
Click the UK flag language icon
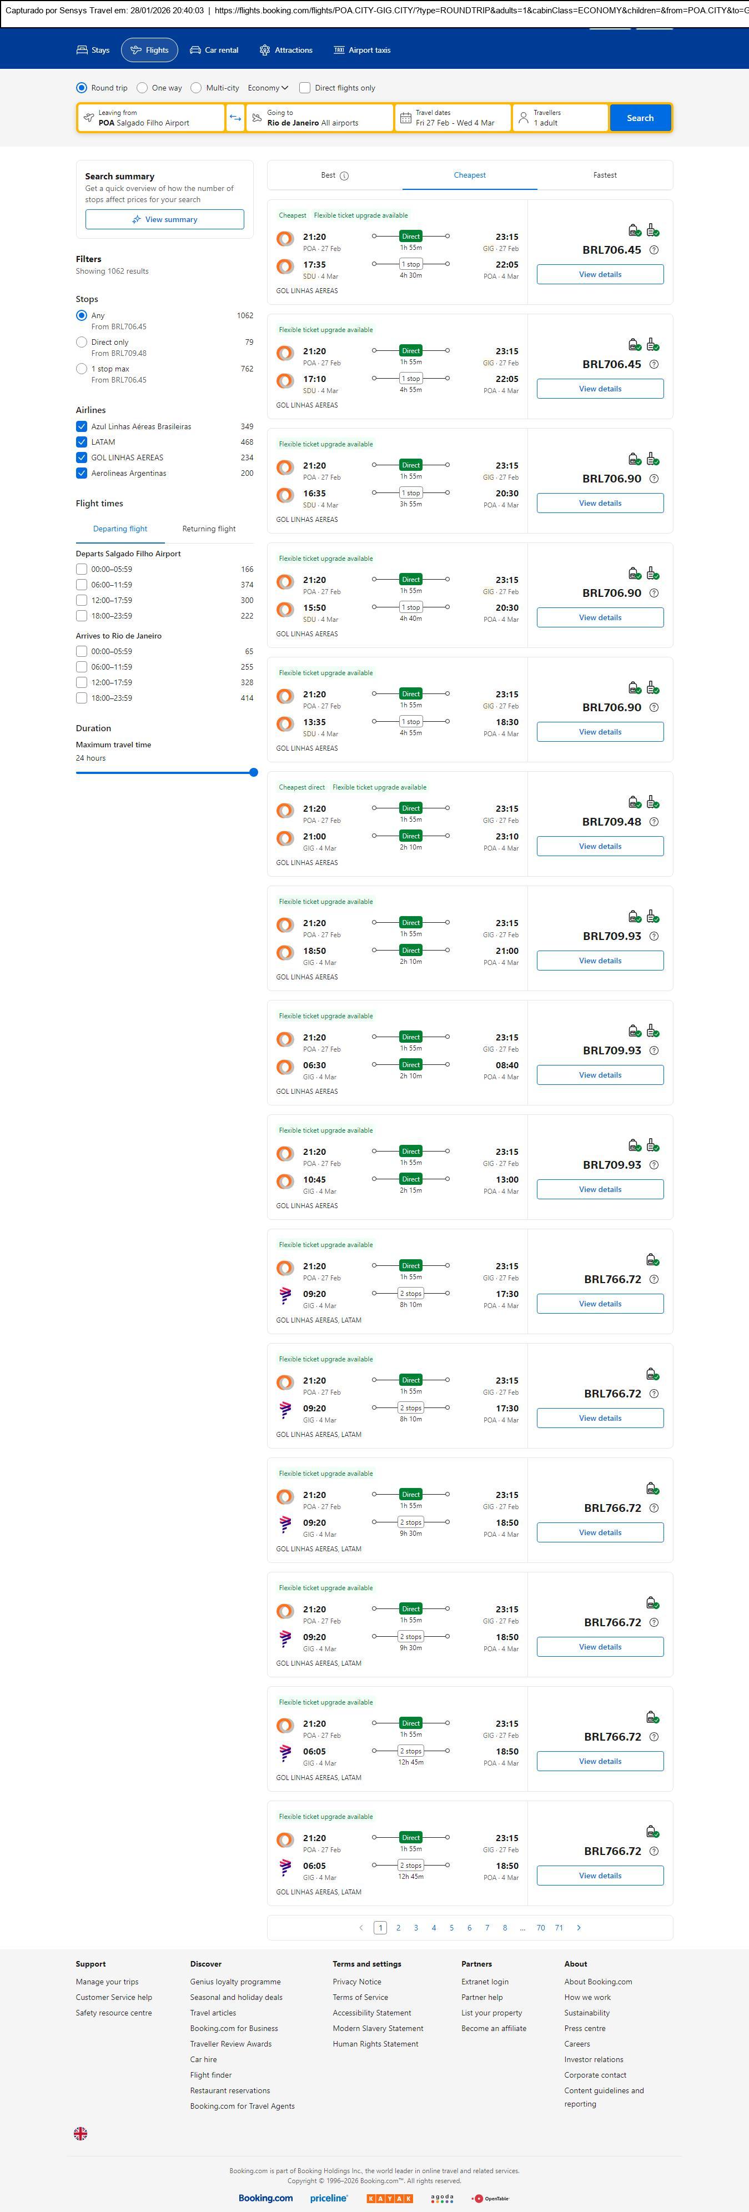pyautogui.click(x=81, y=2133)
